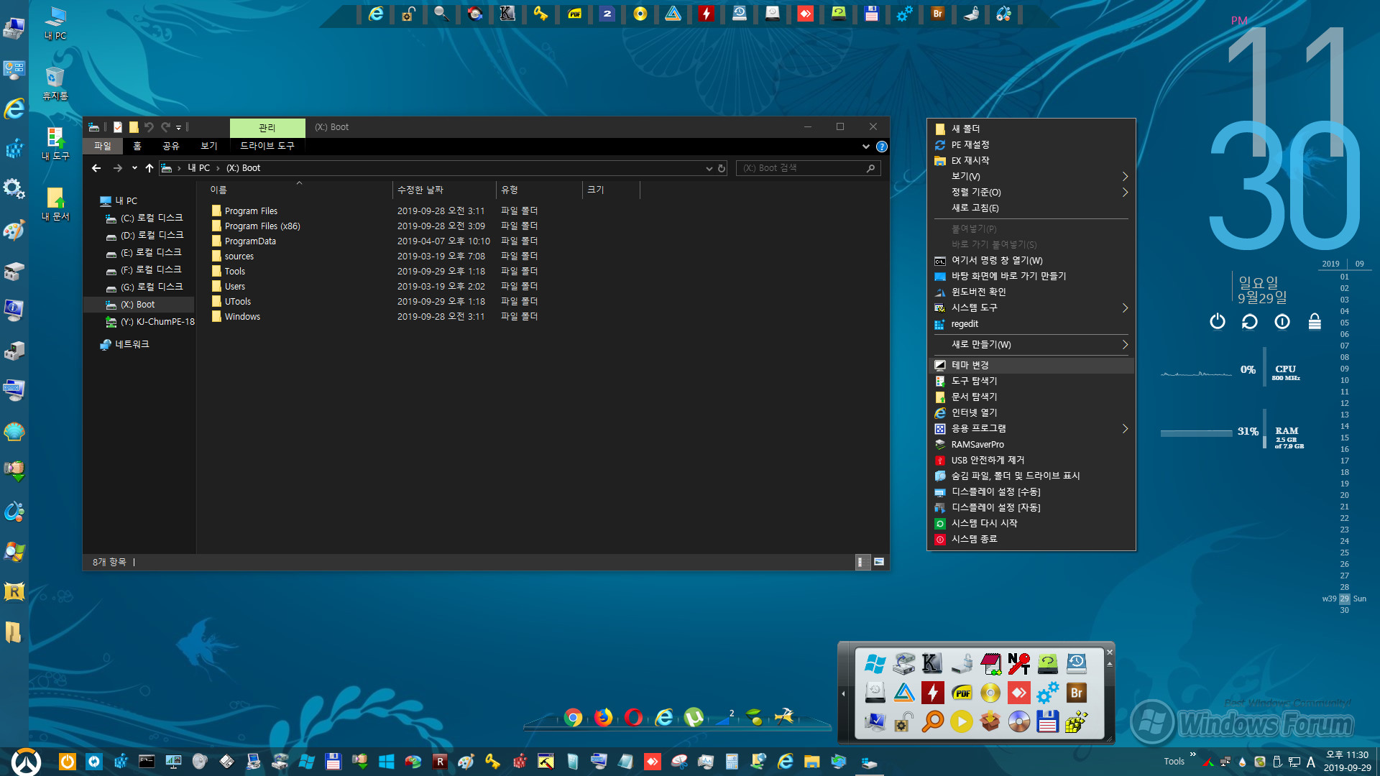This screenshot has height=776, width=1380.
Task: Go back in Explorer navigation
Action: (x=96, y=168)
